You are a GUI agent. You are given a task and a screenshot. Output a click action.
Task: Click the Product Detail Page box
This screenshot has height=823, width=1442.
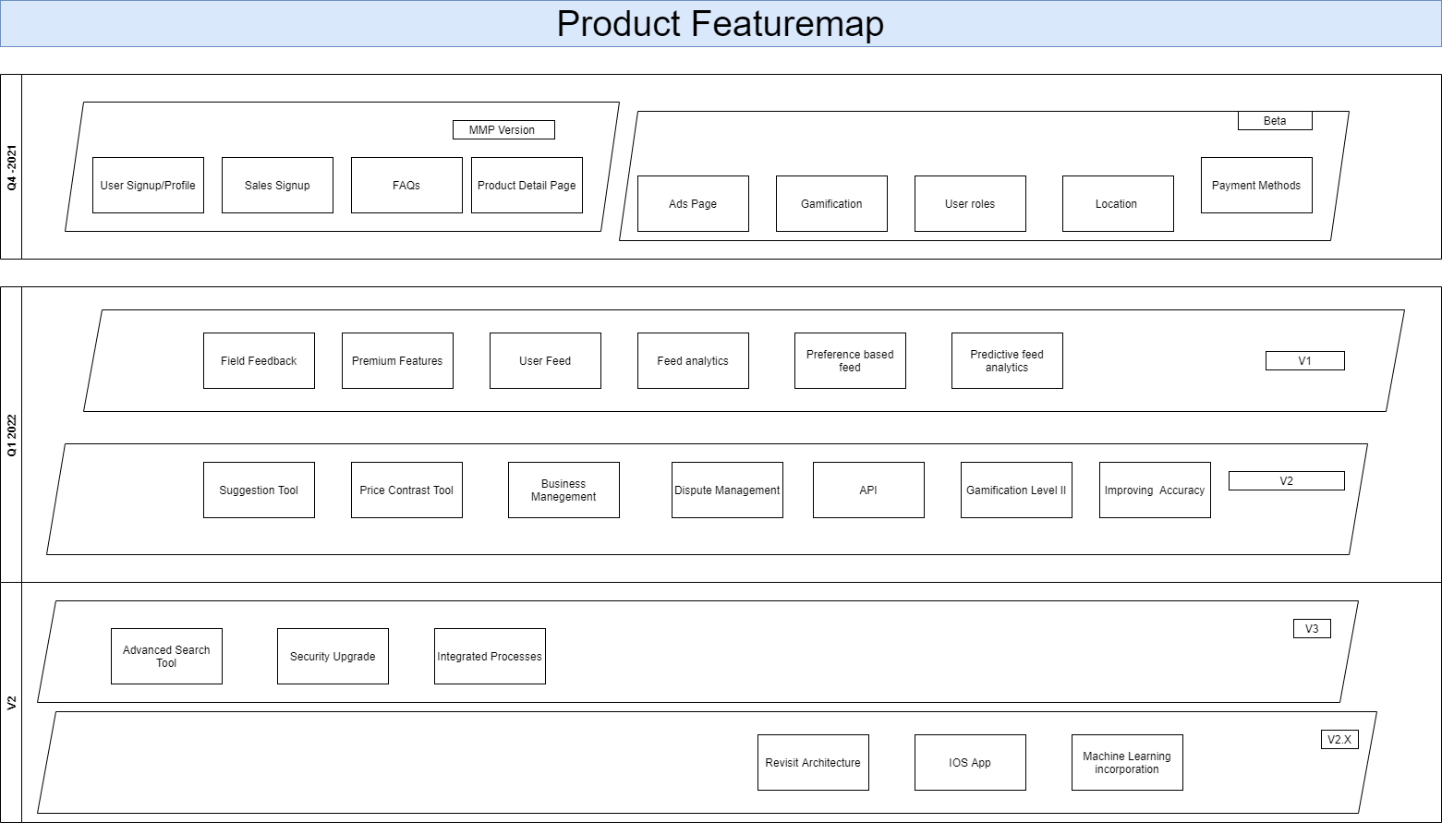[527, 186]
